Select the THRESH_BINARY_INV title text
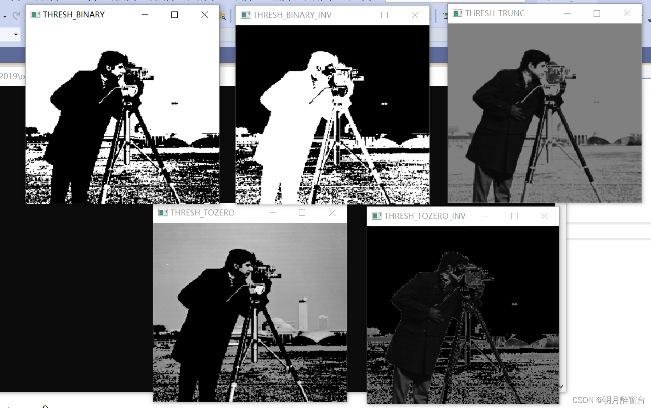651x408 pixels. click(292, 15)
